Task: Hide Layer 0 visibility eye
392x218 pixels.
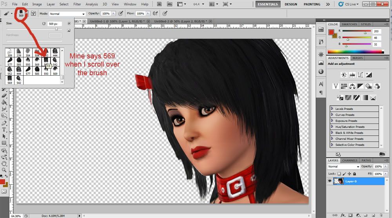Action: coord(330,181)
